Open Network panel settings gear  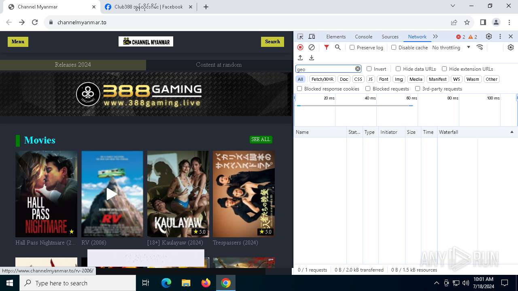tap(511, 47)
